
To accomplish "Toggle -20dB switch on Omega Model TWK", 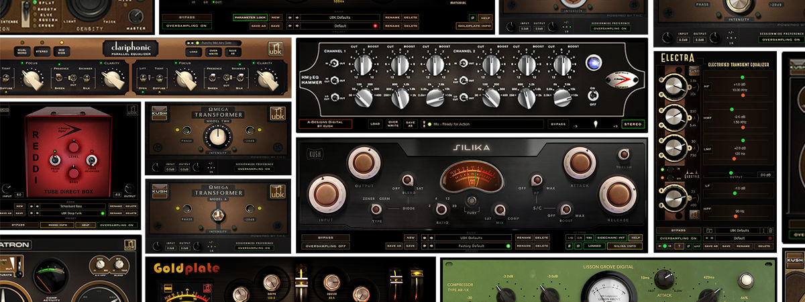I will (249, 130).
